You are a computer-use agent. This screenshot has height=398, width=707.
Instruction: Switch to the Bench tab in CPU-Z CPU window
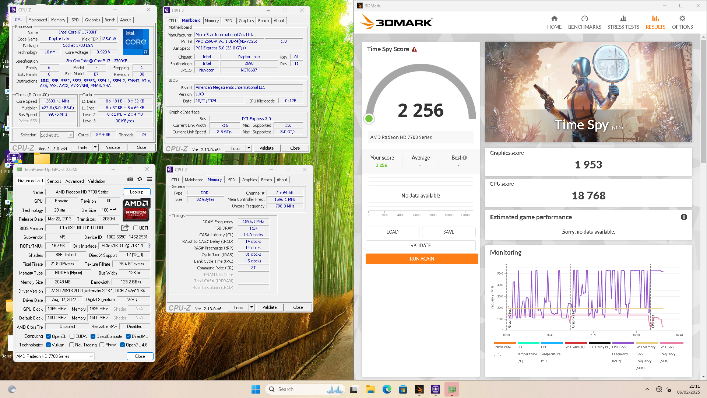tap(110, 20)
